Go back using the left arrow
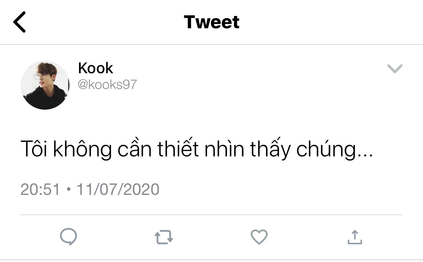The width and height of the screenshot is (423, 262). (19, 22)
